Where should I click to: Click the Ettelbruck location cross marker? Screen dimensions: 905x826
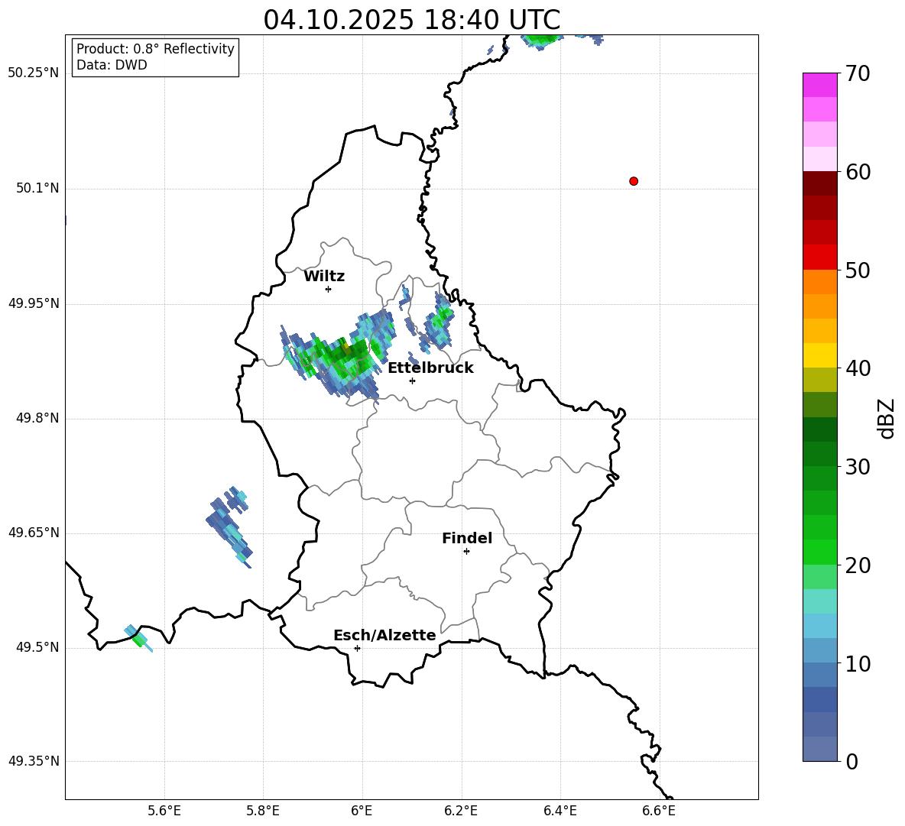coord(412,381)
